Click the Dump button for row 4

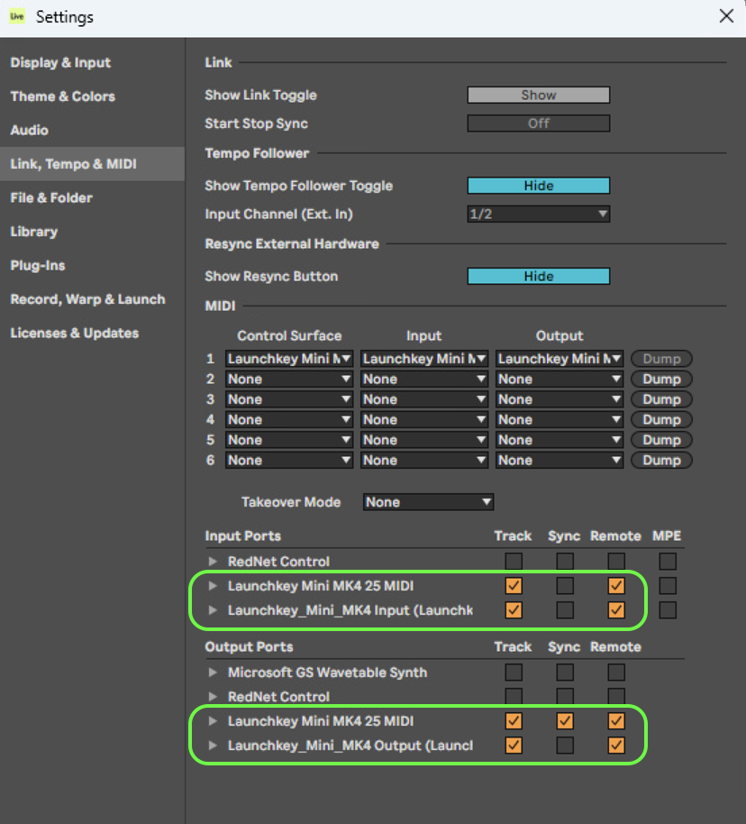coord(661,419)
